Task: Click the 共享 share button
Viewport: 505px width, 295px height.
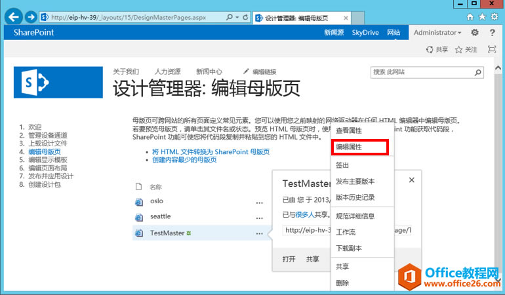Action: [x=437, y=50]
